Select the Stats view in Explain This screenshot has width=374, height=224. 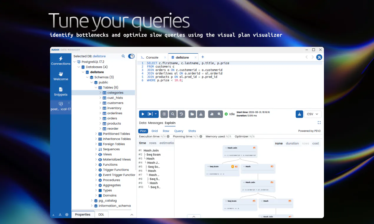coord(192,131)
